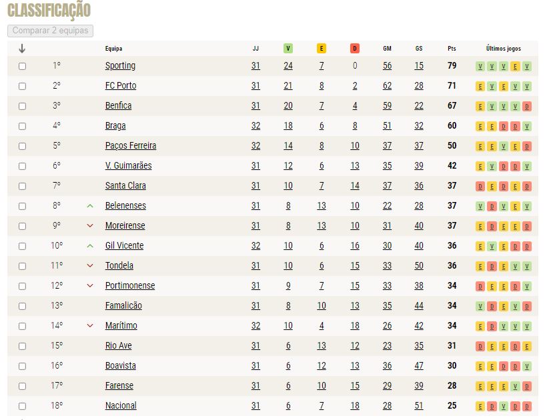Click the red down chevron beside Marítimo
The width and height of the screenshot is (545, 420).
[90, 326]
